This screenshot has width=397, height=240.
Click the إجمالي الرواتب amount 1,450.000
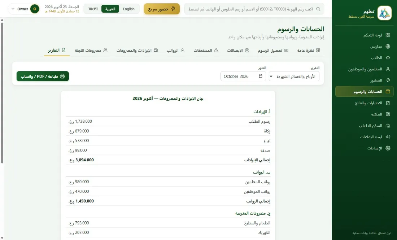point(81,201)
